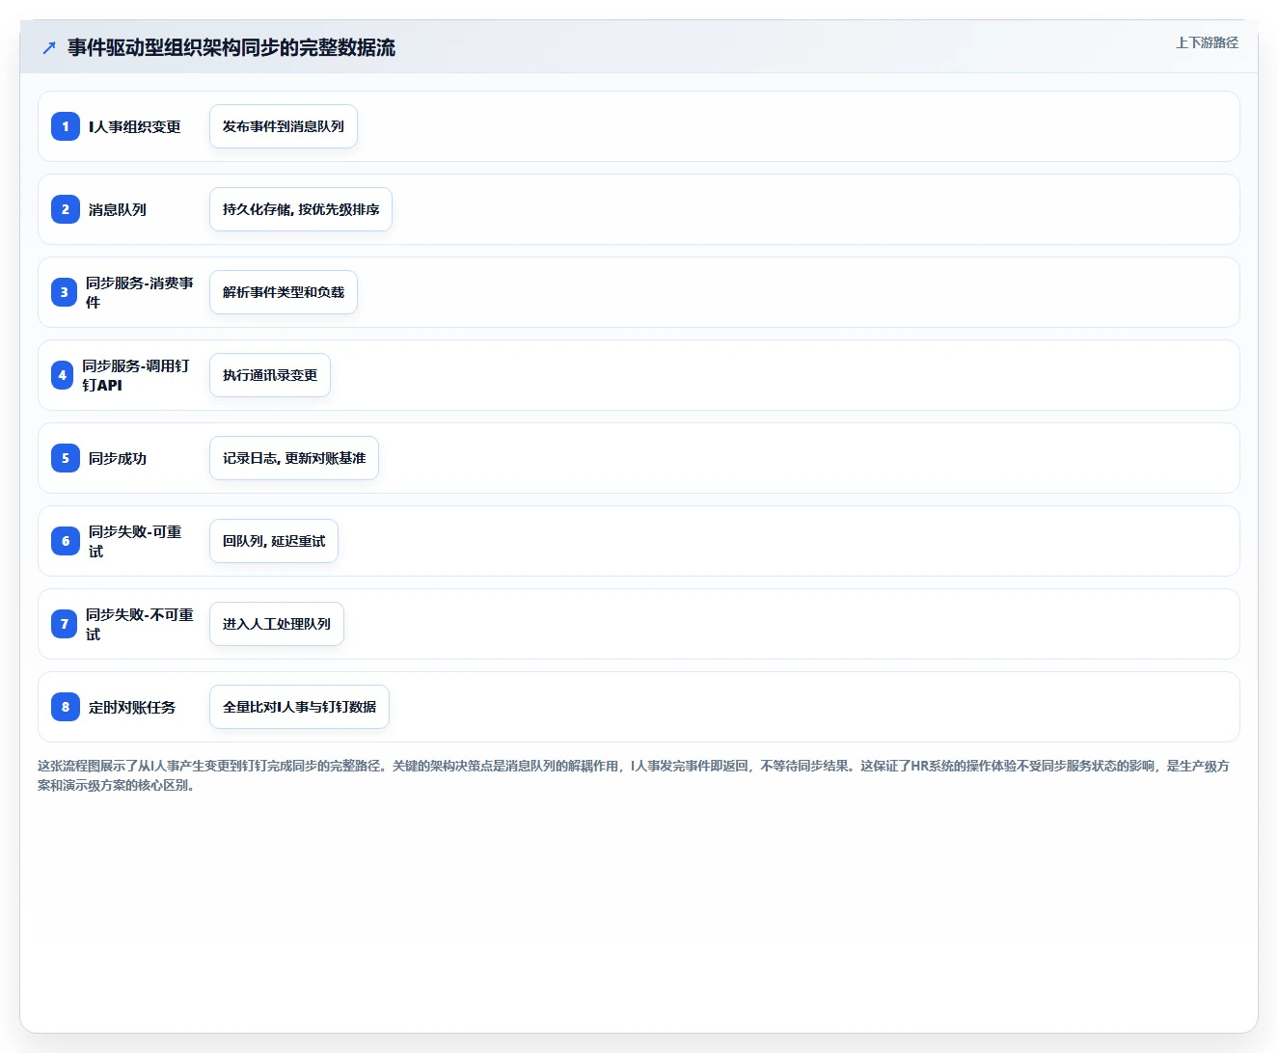This screenshot has height=1053, width=1278.
Task: Click the 上下游路径 label
Action: [1207, 42]
